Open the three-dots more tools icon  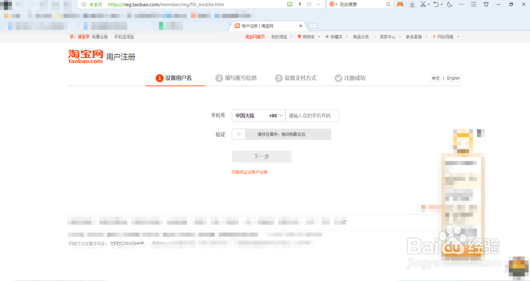point(462,4)
